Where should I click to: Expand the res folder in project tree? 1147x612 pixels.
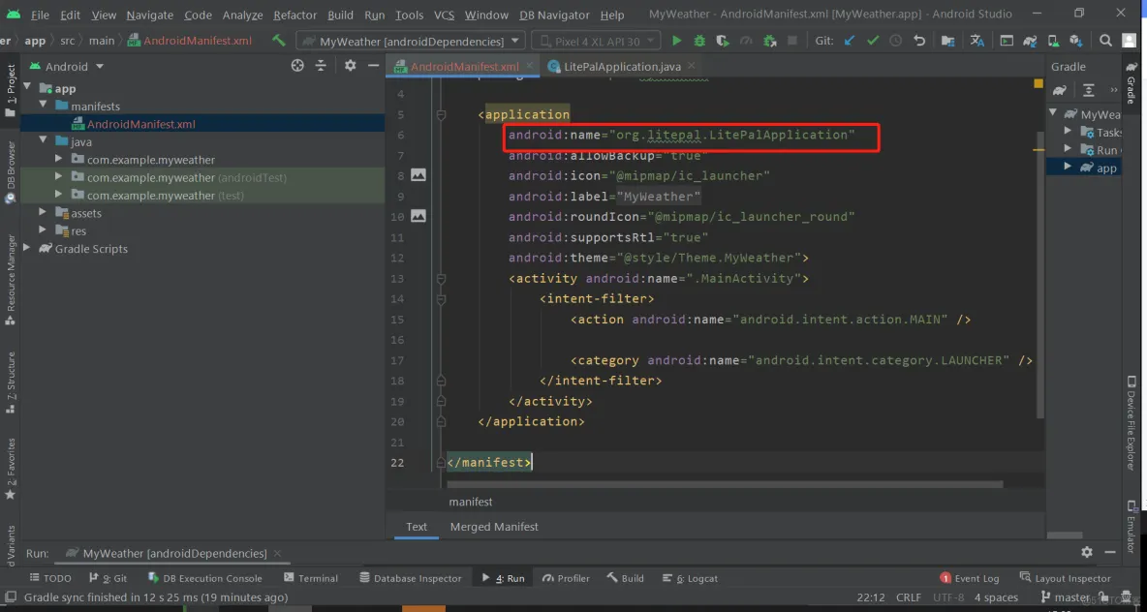pos(44,231)
